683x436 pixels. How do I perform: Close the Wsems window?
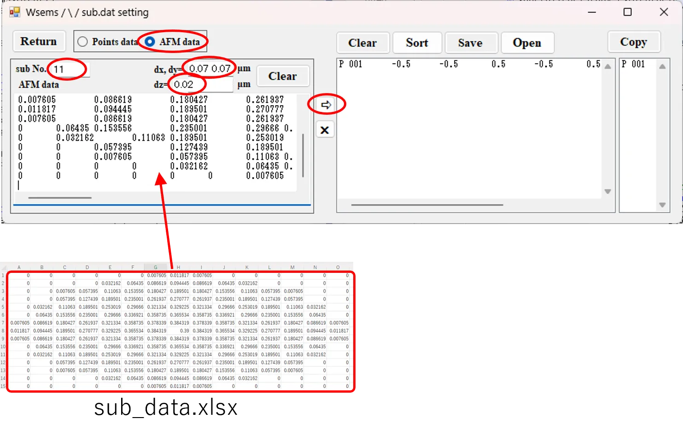pyautogui.click(x=664, y=12)
